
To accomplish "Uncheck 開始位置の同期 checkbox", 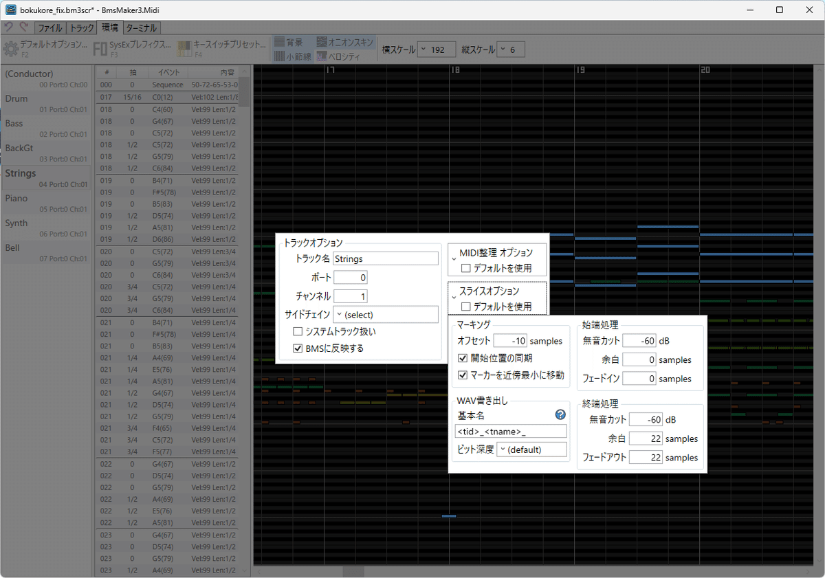I will tap(463, 358).
